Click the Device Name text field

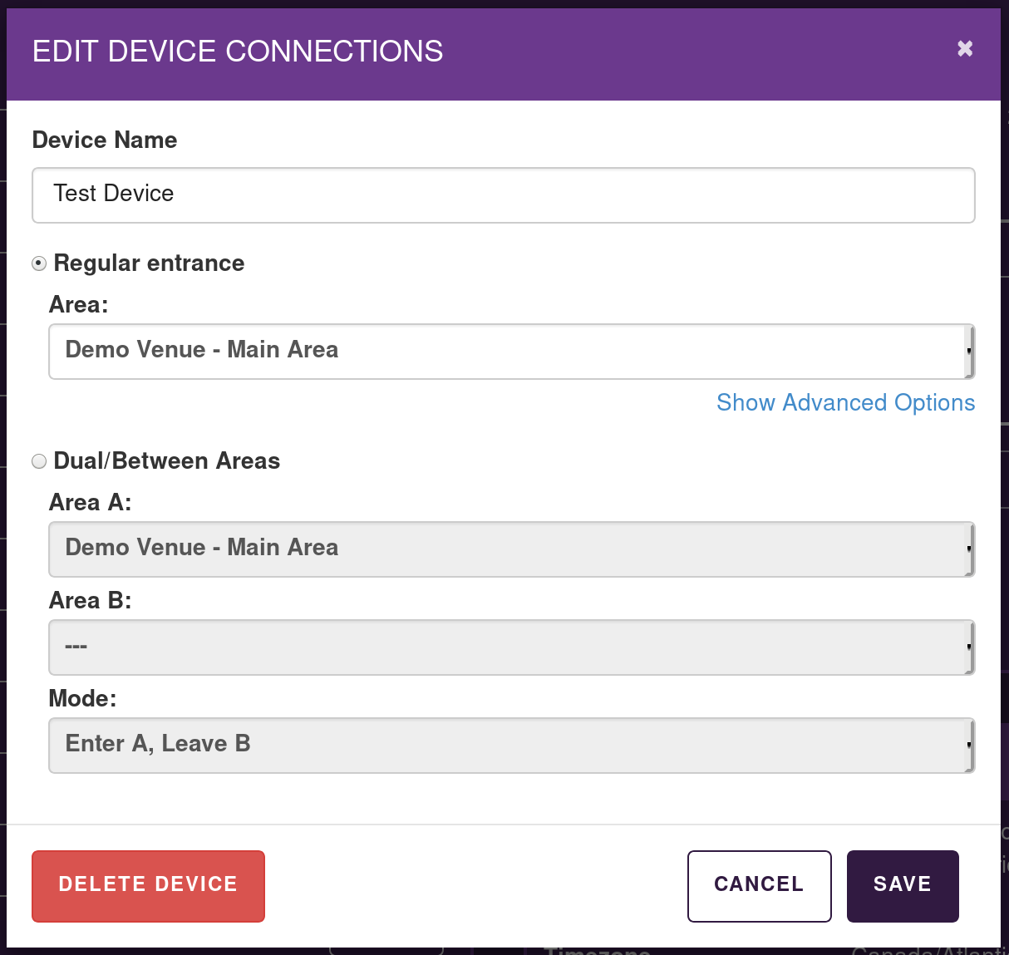pos(503,195)
